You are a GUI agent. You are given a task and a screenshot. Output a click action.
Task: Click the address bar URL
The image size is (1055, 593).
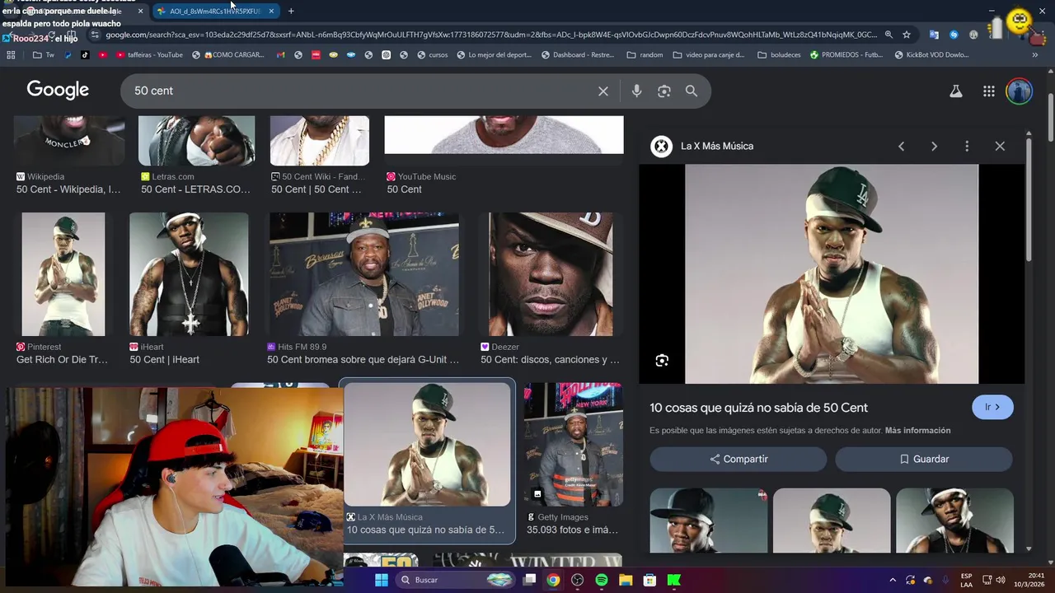click(490, 35)
